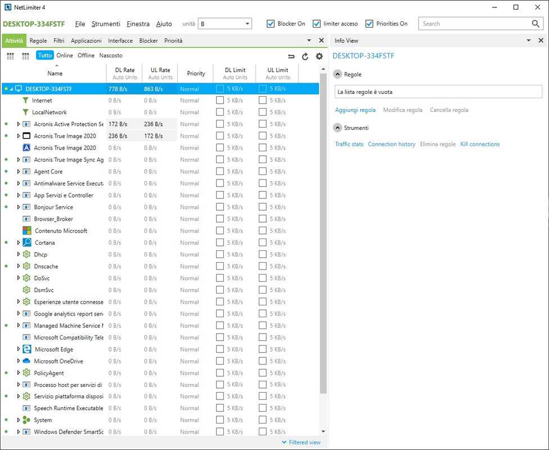Switch to the Regole tab
The height and width of the screenshot is (450, 549).
38,40
